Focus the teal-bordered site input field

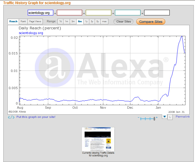pos(128,13)
